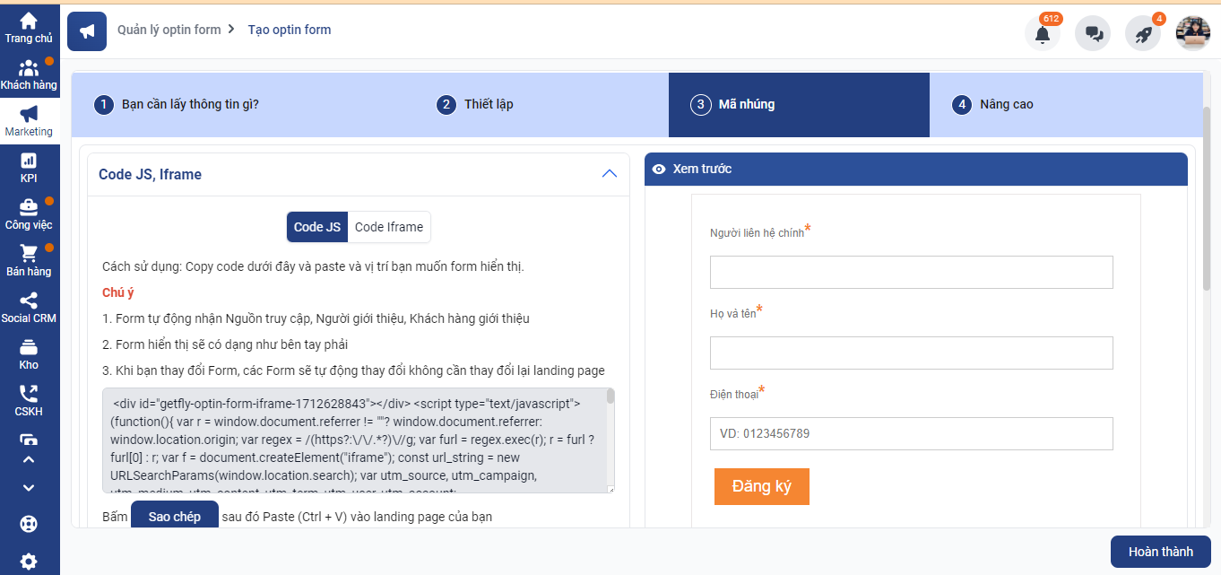Screen dimensions: 1221x575
Task: Go to step 4 Nâng cao
Action: point(1006,104)
